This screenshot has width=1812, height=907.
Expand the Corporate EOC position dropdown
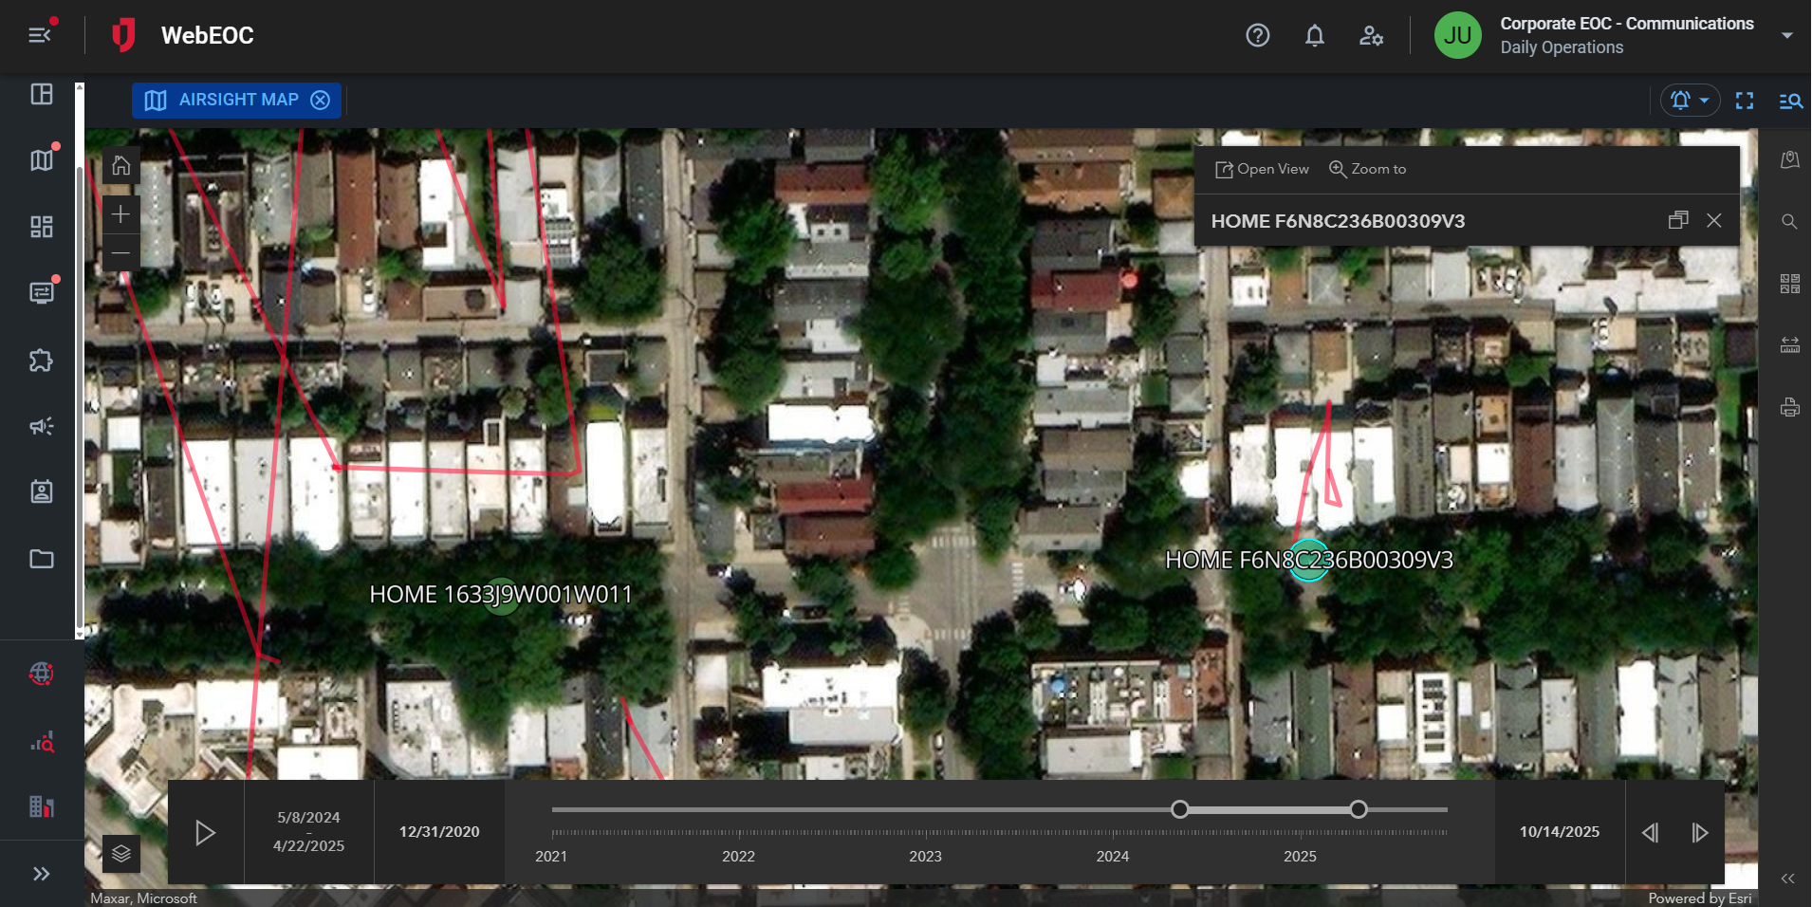coord(1786,36)
